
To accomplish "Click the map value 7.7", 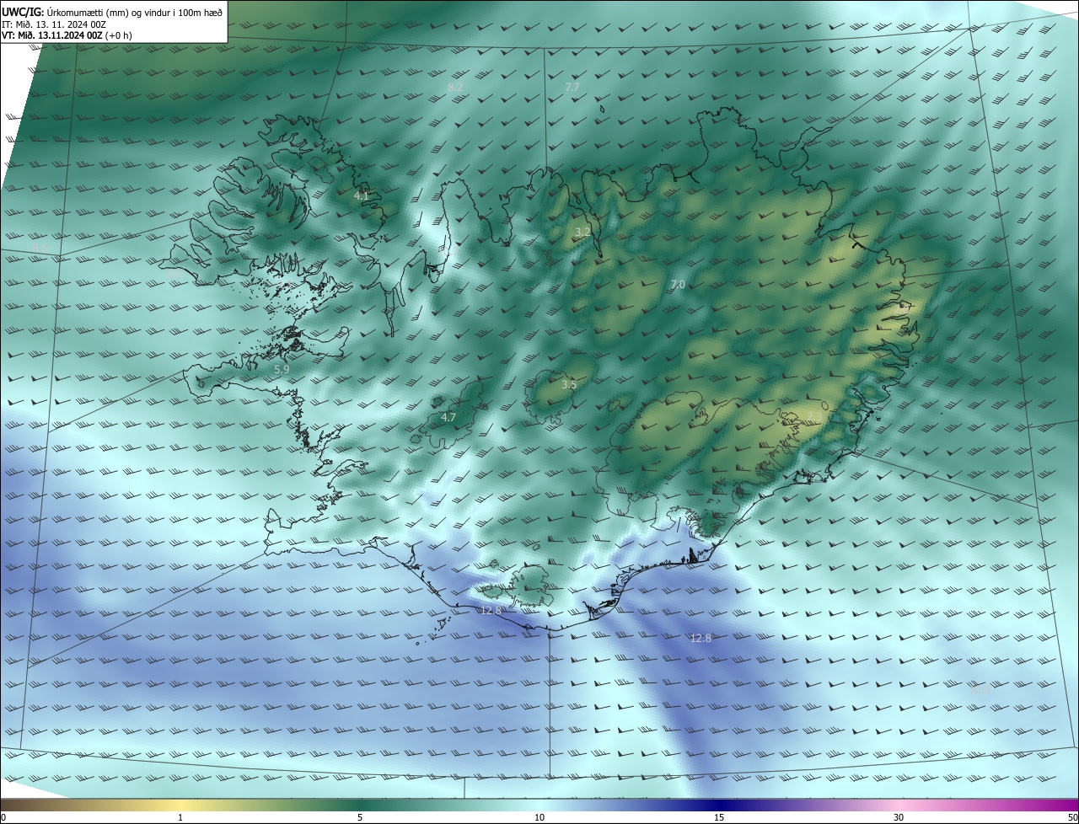I will 572,87.
